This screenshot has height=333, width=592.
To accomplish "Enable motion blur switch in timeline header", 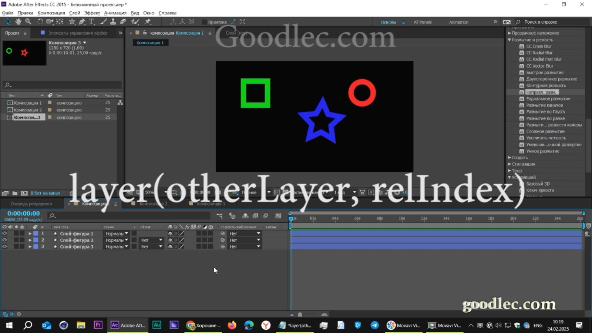I will click(x=266, y=216).
